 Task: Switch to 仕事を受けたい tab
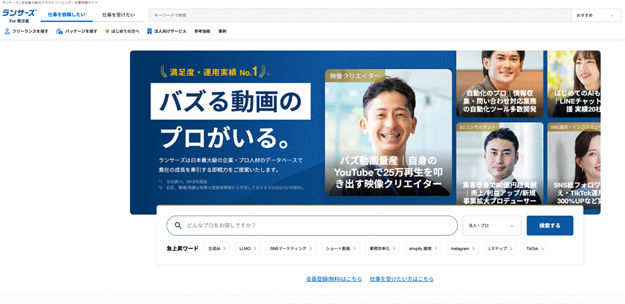(119, 15)
